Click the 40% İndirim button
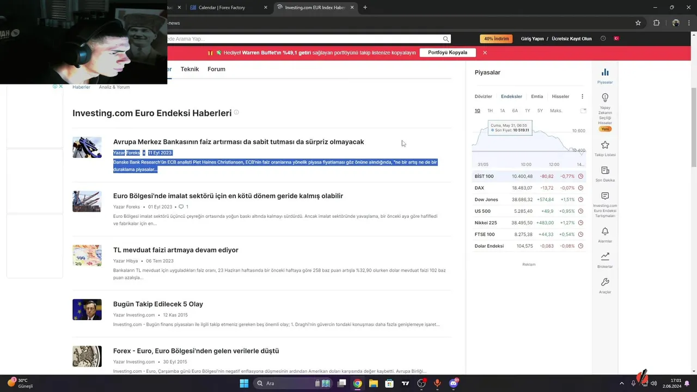 [496, 39]
